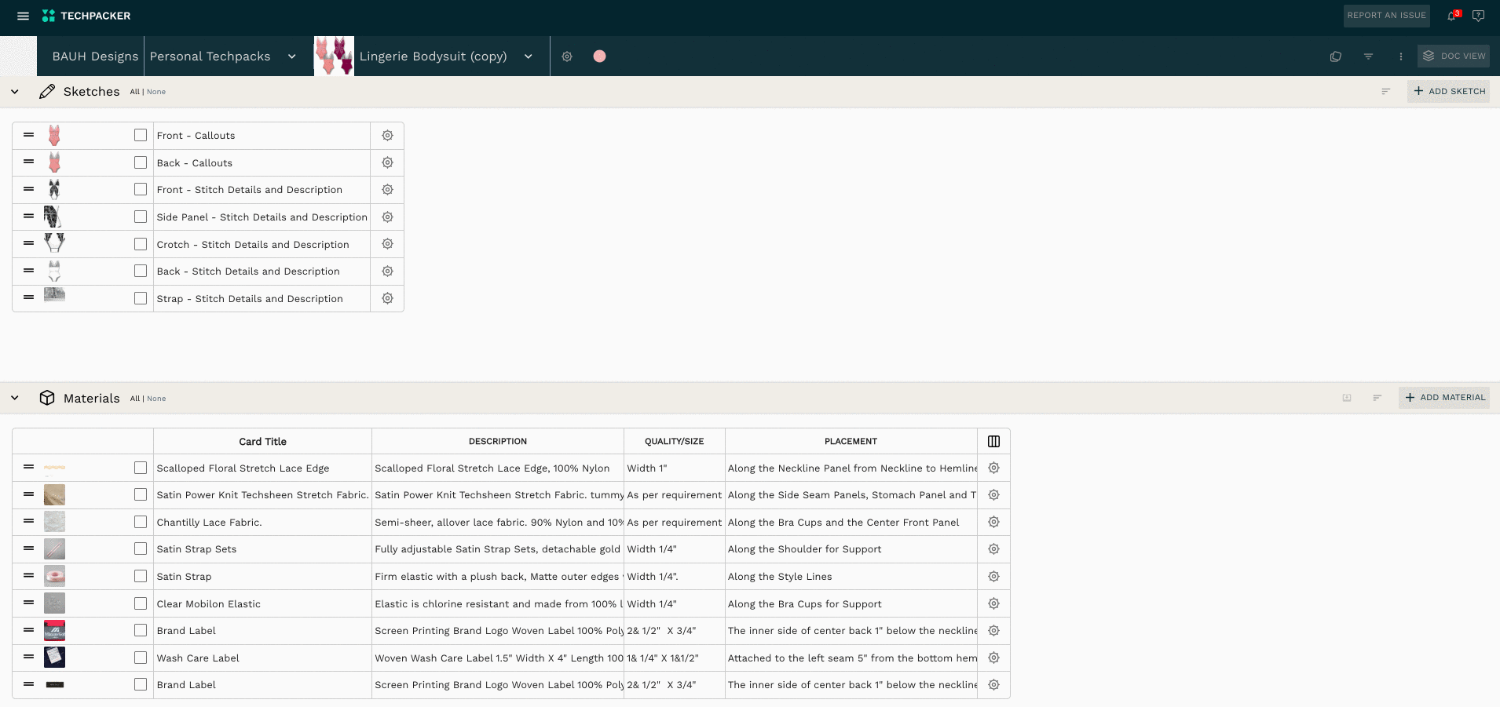
Task: Select the Satin Strap Sets title cell
Action: point(262,549)
